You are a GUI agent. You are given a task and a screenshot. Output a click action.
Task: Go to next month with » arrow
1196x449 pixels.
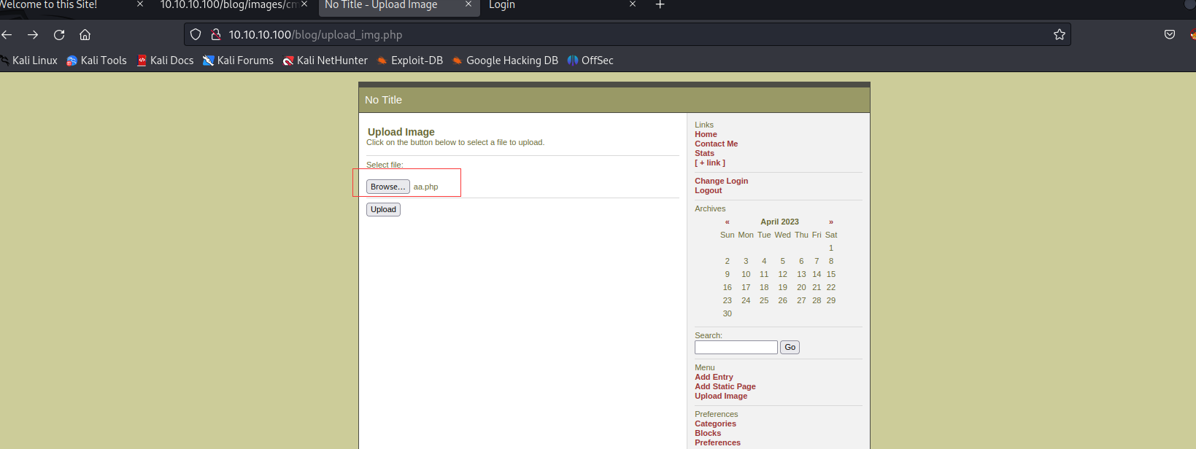(830, 222)
